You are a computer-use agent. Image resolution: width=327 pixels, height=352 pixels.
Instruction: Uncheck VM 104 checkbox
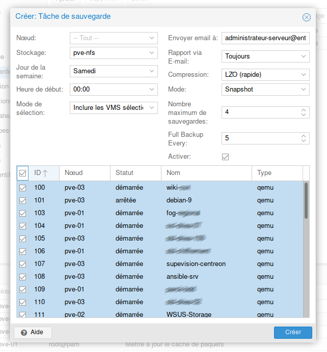22,226
